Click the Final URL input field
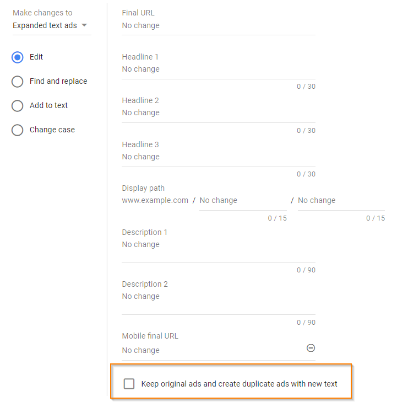The width and height of the screenshot is (408, 402). [x=219, y=25]
